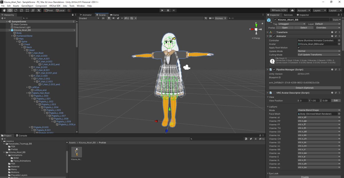Toggle the GameObject active checkbox
Screen dimensions: 344x178
(x=275, y=20)
